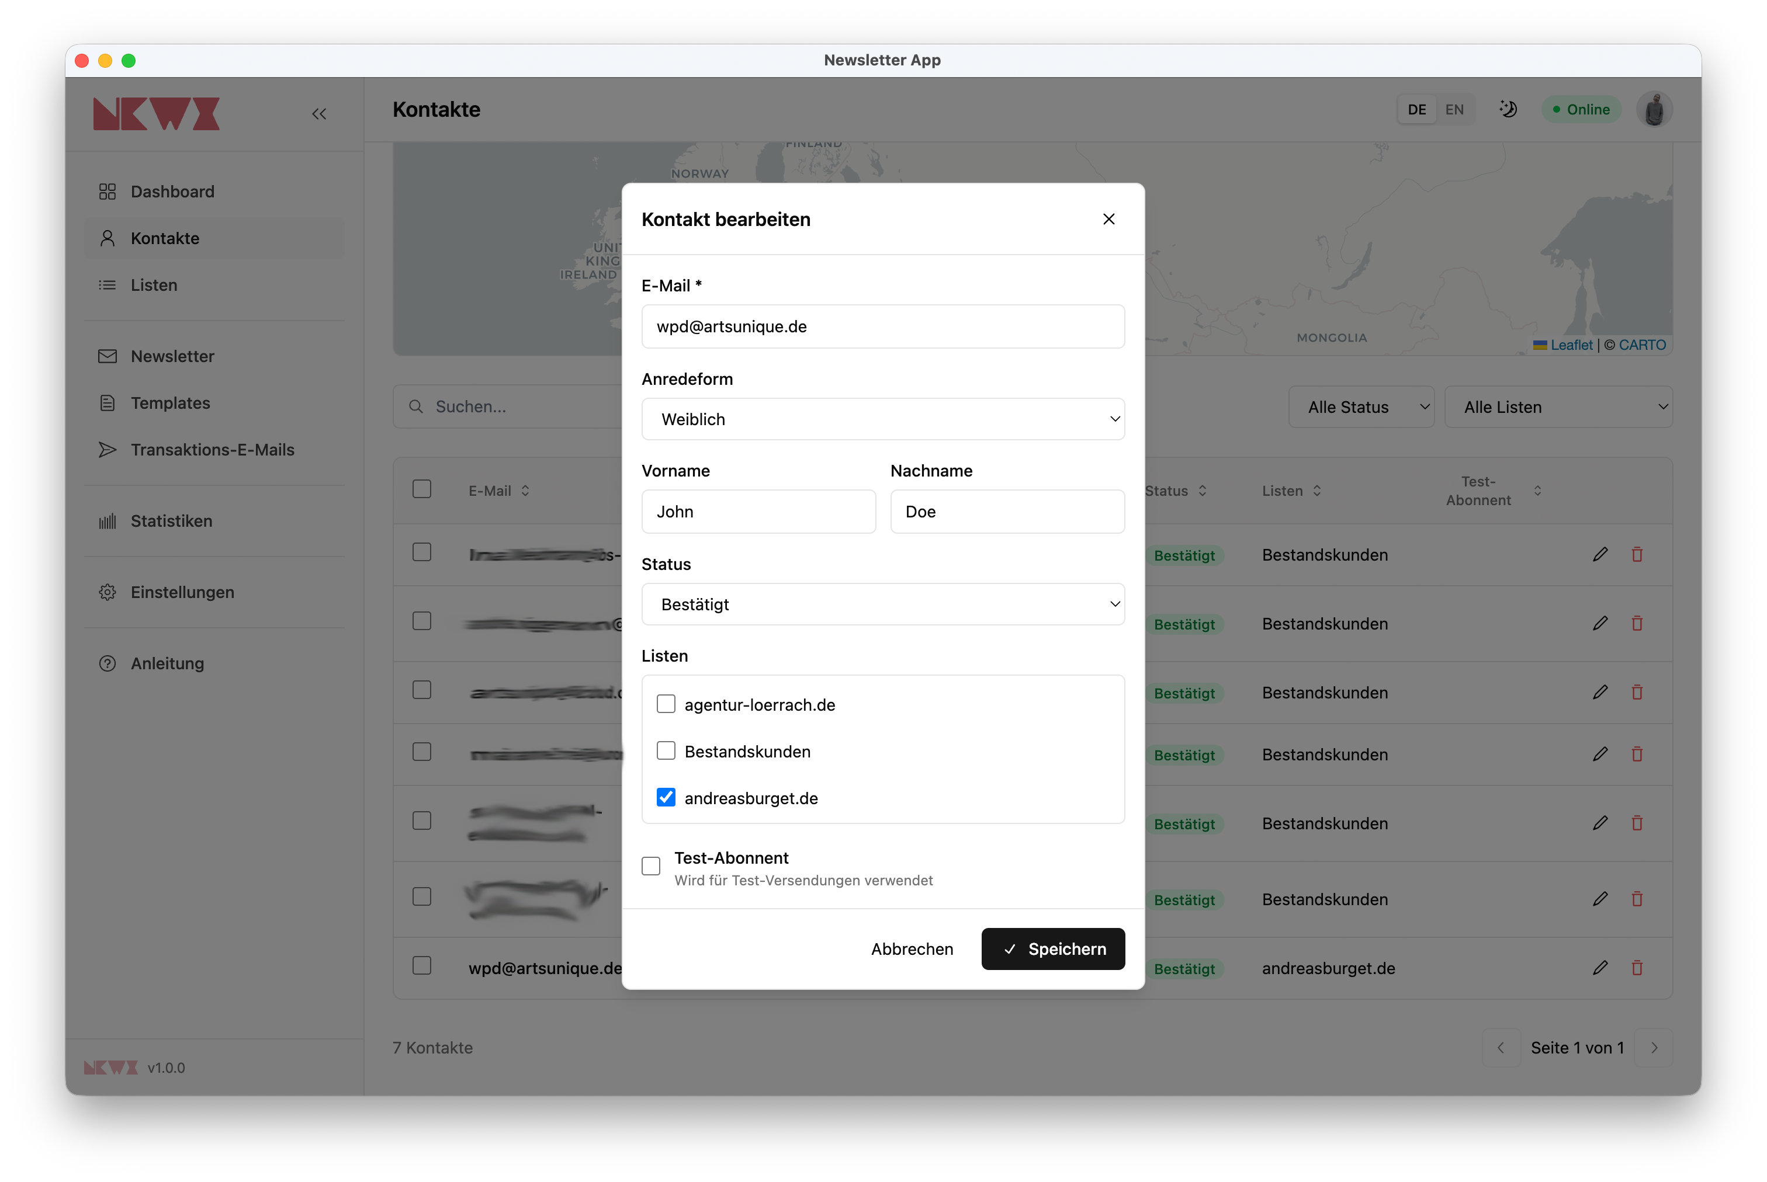This screenshot has height=1182, width=1767.
Task: Click the Anleitung help icon
Action: point(108,663)
